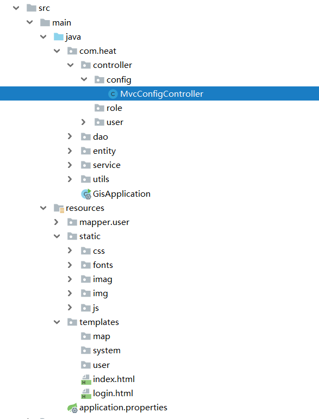Screen dimensions: 319x419
Task: Collapse the templates folder chevron
Action: 57,322
